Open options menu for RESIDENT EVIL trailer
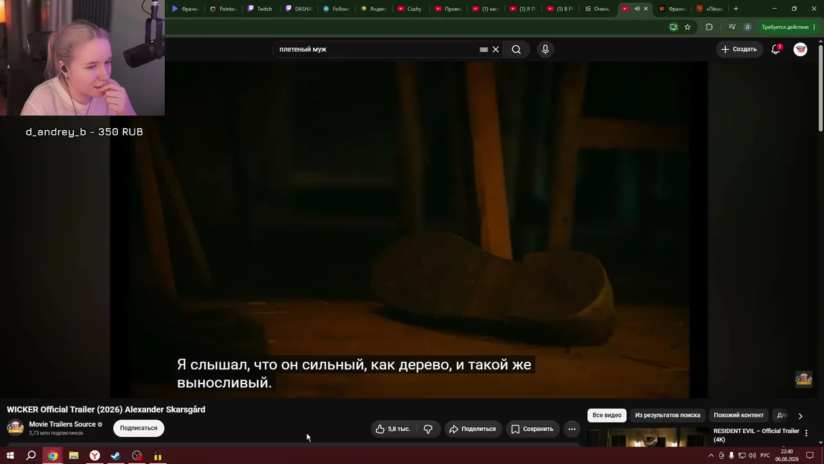Image resolution: width=824 pixels, height=464 pixels. pyautogui.click(x=807, y=433)
